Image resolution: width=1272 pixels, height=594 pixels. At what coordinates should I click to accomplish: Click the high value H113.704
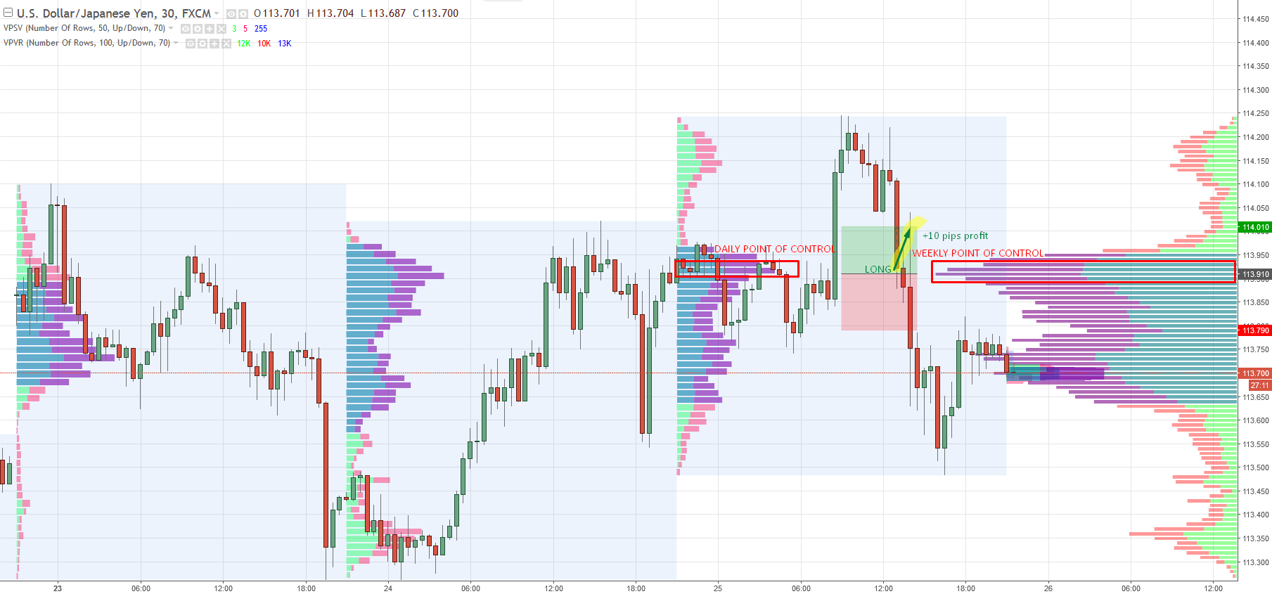click(x=330, y=13)
